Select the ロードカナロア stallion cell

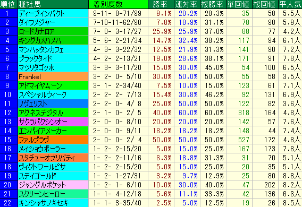coord(53,31)
